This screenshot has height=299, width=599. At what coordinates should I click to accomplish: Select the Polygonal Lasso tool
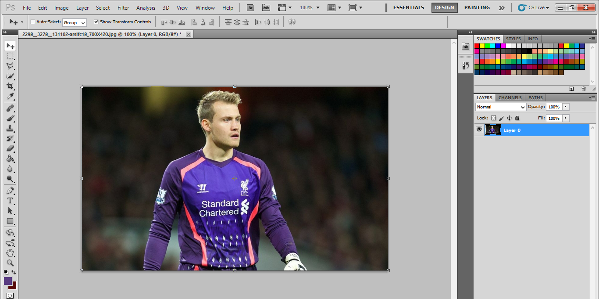tap(10, 66)
